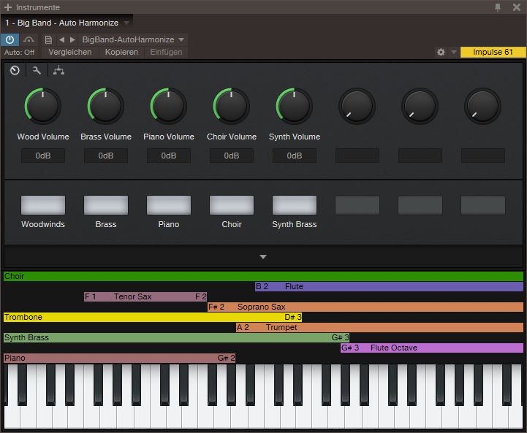
Task: Click the curved-arc icon beside the power button
Action: [x=29, y=39]
